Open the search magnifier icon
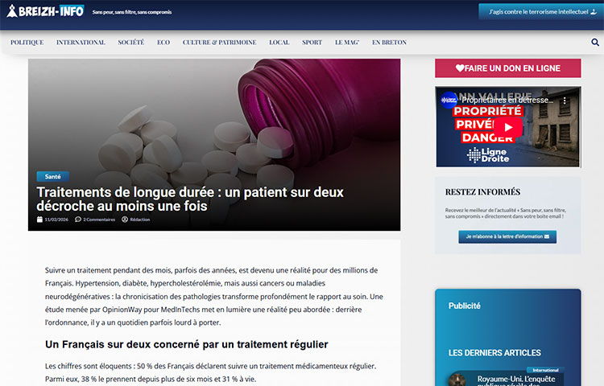Image resolution: width=604 pixels, height=386 pixels. (595, 43)
